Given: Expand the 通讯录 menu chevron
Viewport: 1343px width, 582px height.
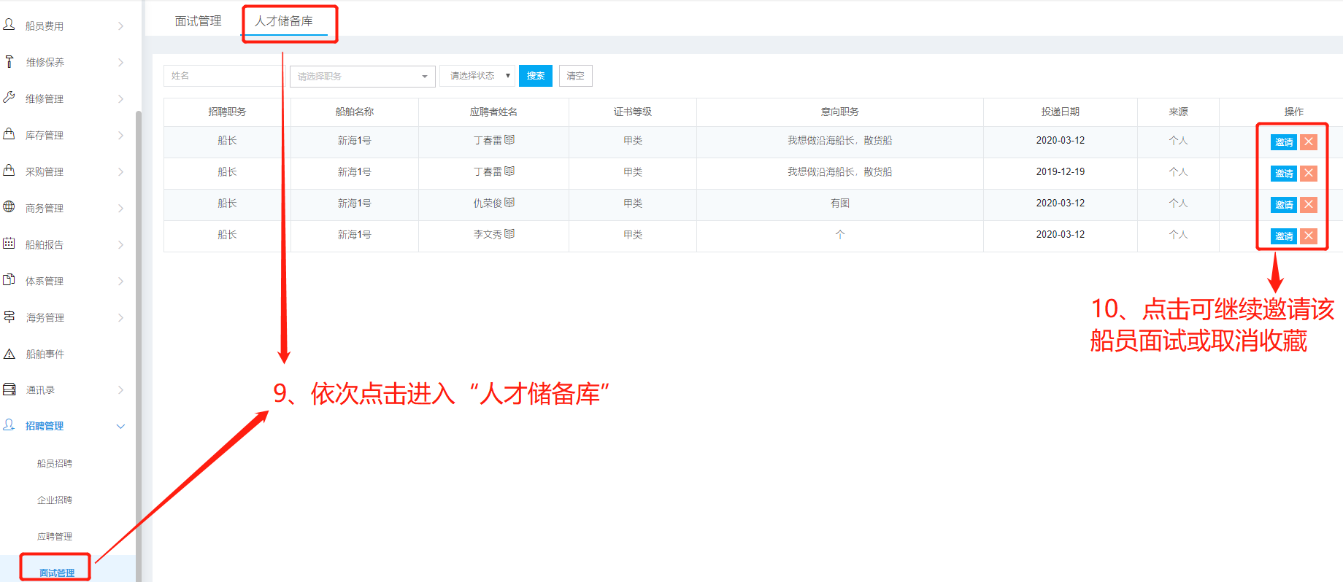Looking at the screenshot, I should click(121, 390).
